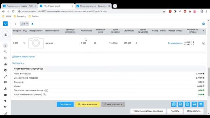210x118 pixels.
Task: Click the product name батарея
Action: coord(49,43)
